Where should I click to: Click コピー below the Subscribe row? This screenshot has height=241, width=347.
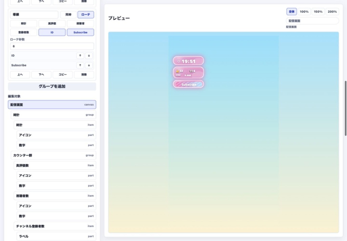pos(63,75)
